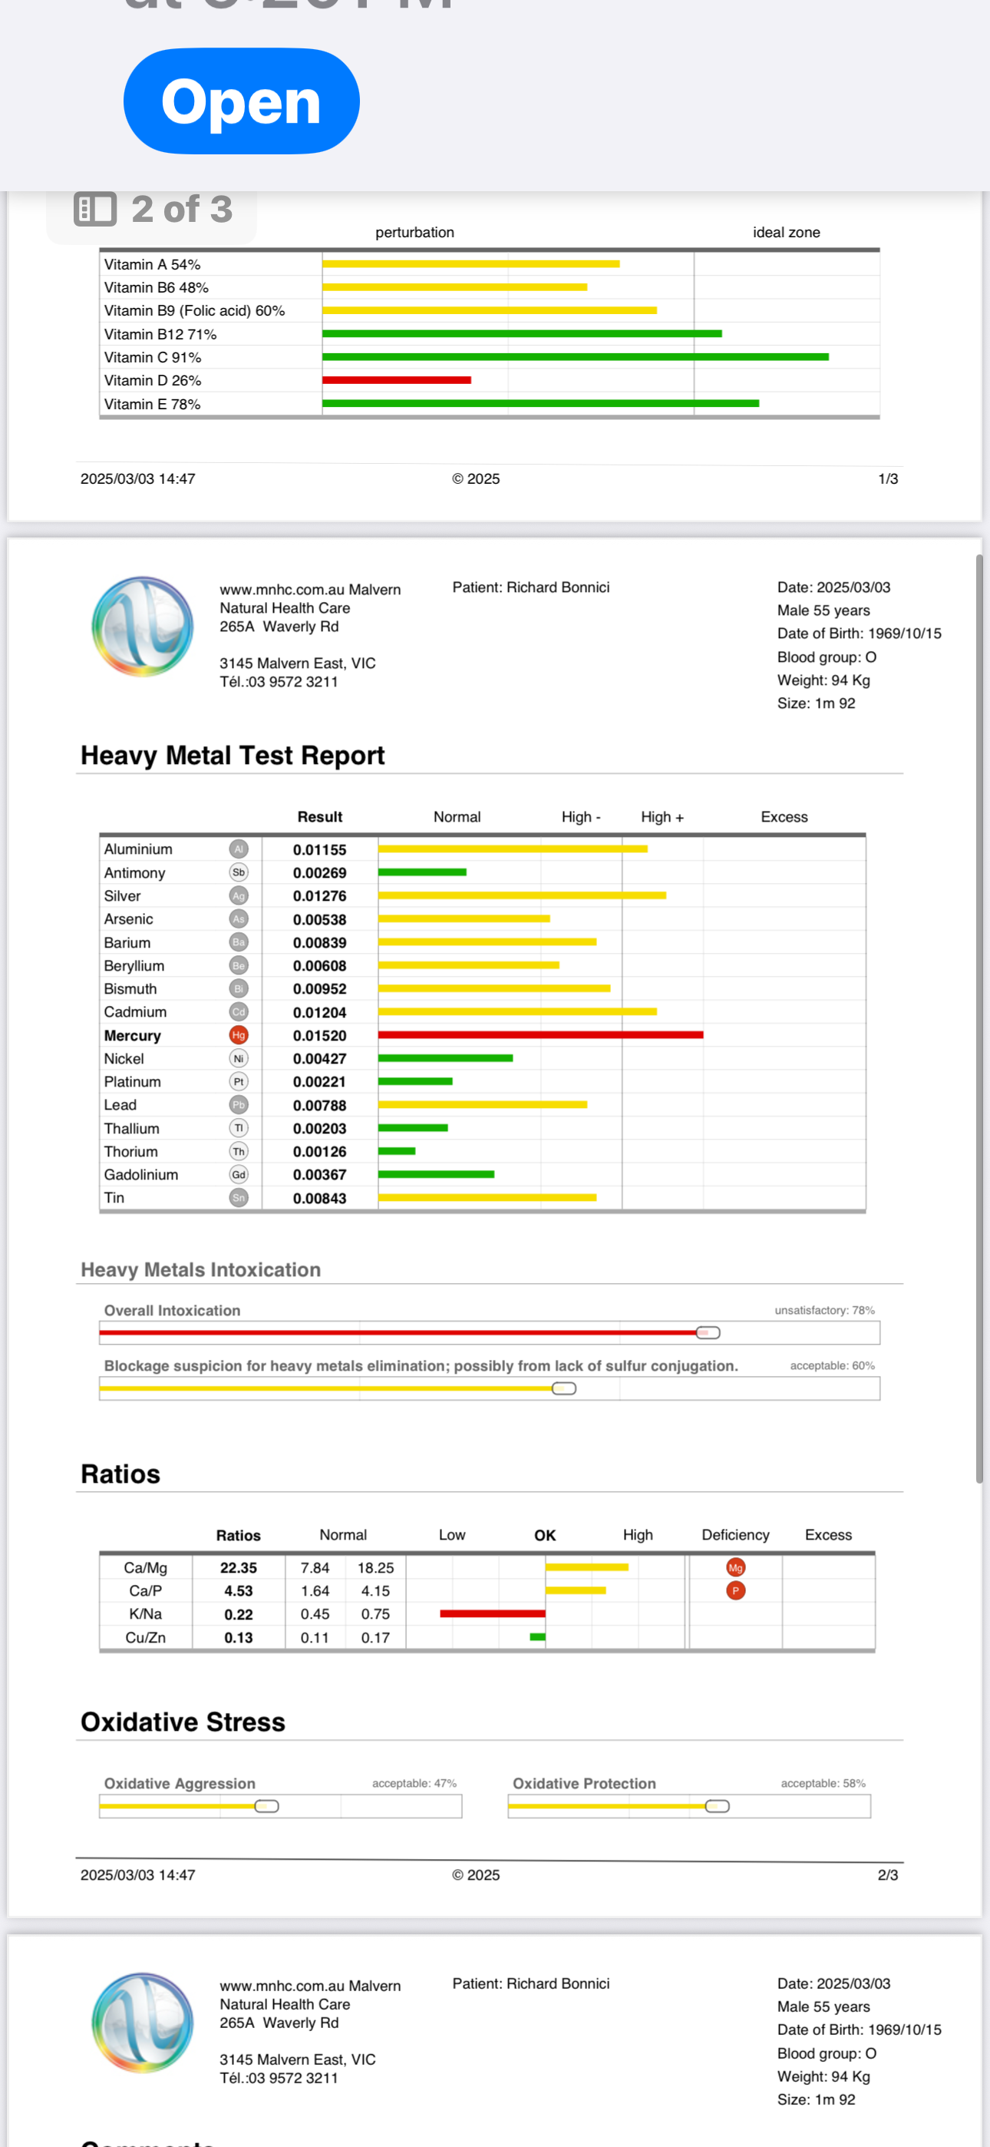The height and width of the screenshot is (2147, 990).
Task: Click the red P deficiency indicator
Action: pyautogui.click(x=735, y=1591)
